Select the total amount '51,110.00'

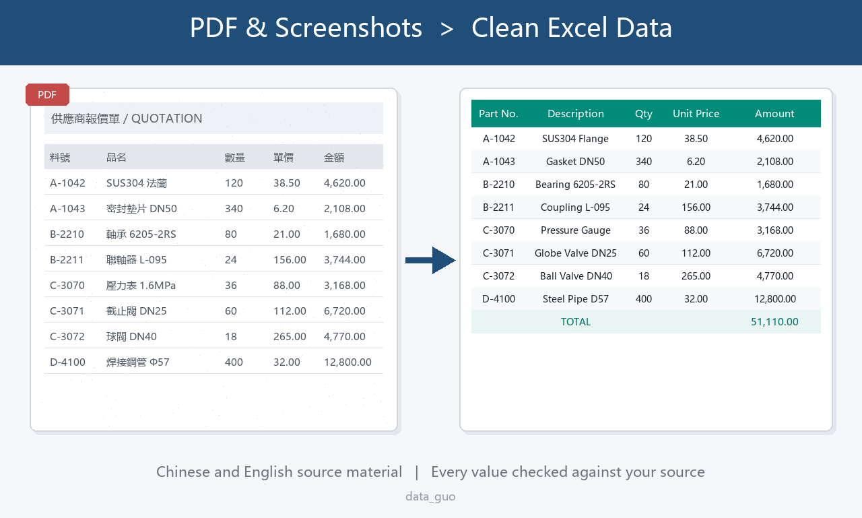click(x=775, y=322)
